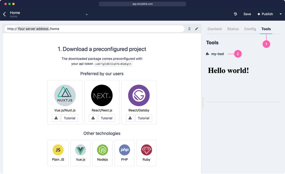This screenshot has width=285, height=174.
Task: Download the Vue.js/Nuxt.js project
Action: point(56,118)
